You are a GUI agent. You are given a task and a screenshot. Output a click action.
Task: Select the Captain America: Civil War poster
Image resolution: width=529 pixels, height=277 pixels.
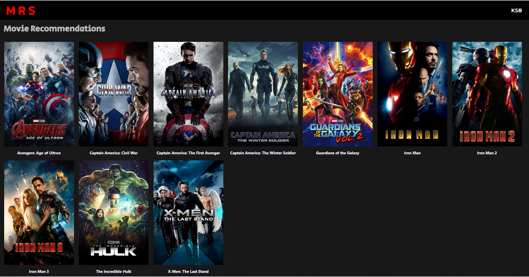114,94
